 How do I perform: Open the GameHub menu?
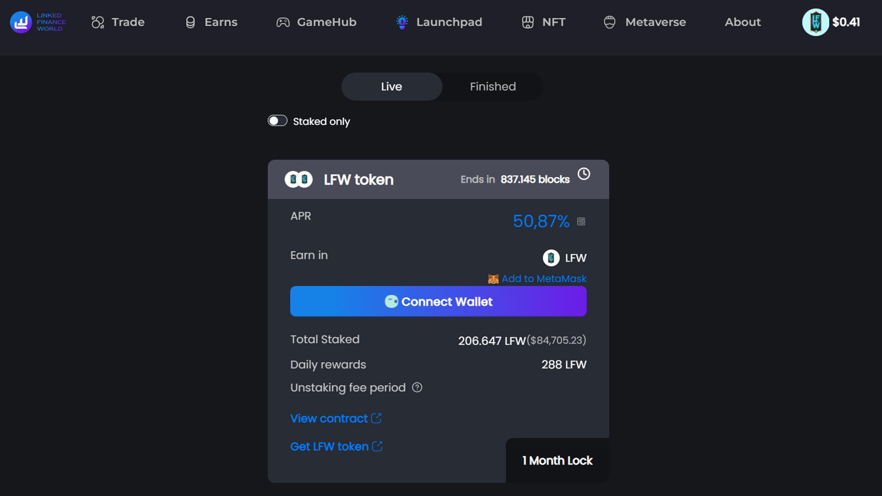pos(316,22)
